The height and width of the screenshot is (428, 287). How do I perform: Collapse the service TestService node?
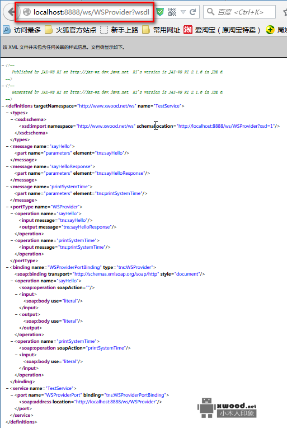pos(7,388)
